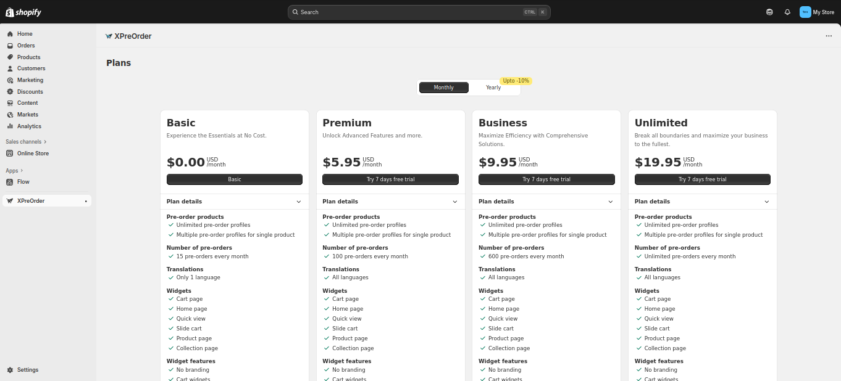Collapse Plan details on Premium plan
This screenshot has width=841, height=381.
coord(455,202)
